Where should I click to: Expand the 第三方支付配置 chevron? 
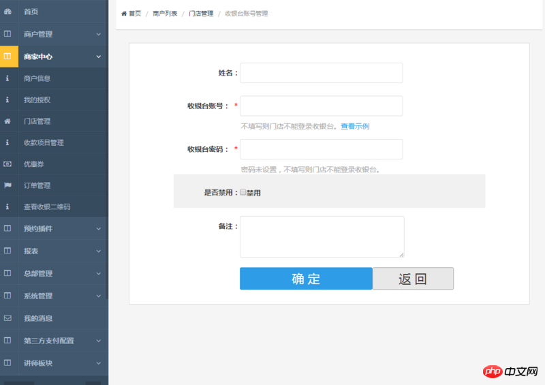[x=99, y=341]
